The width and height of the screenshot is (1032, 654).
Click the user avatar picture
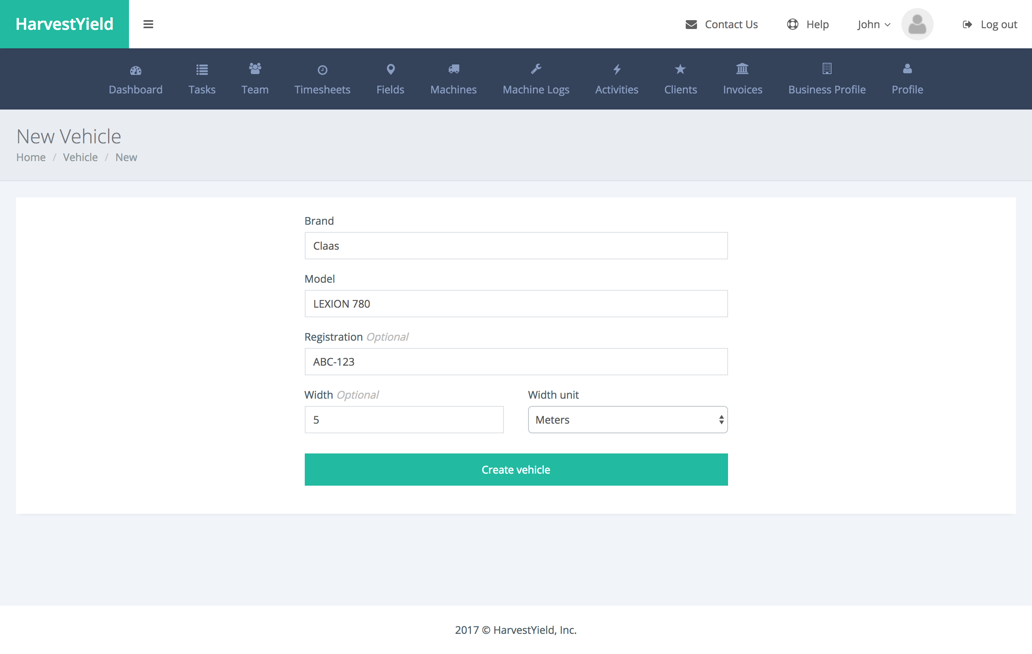(917, 25)
